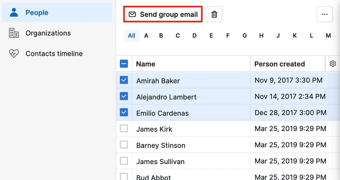The height and width of the screenshot is (180, 340).
Task: Delete selected people with trash icon
Action: 214,14
